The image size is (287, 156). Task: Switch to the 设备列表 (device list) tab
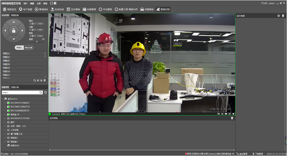tap(5, 87)
